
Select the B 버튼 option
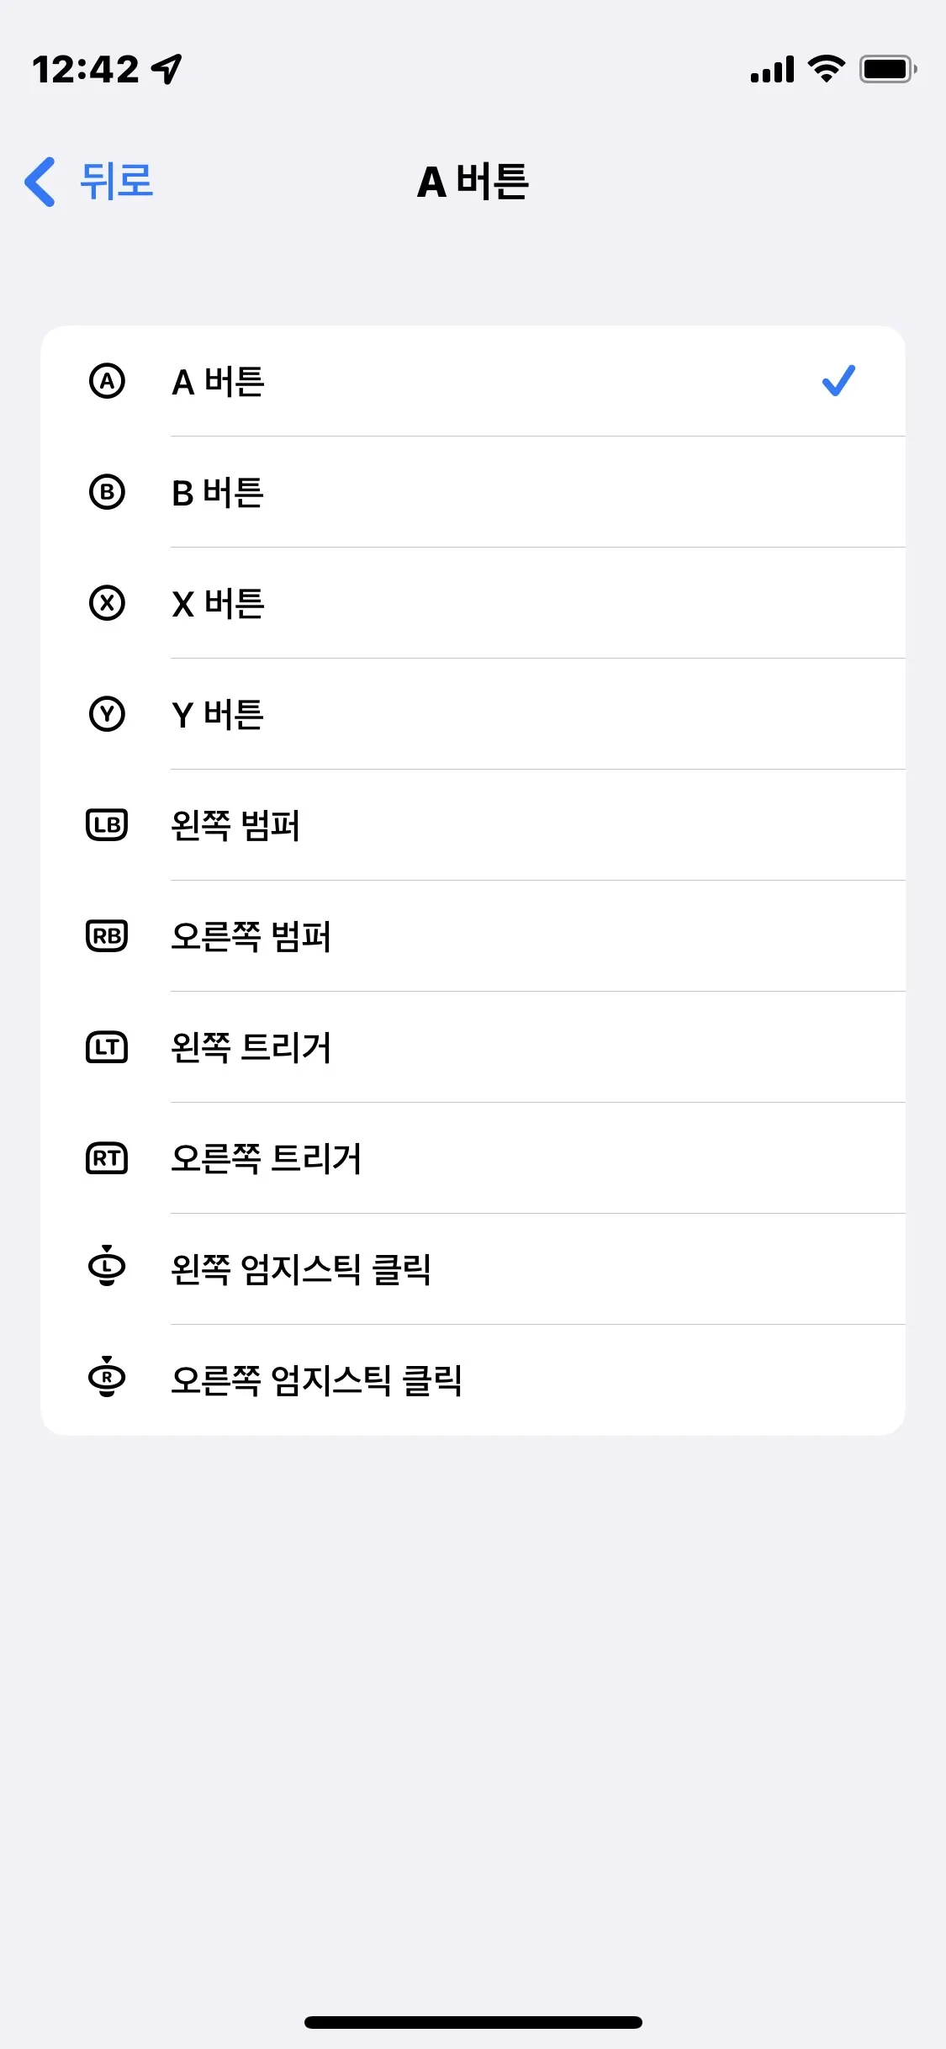pyautogui.click(x=219, y=493)
